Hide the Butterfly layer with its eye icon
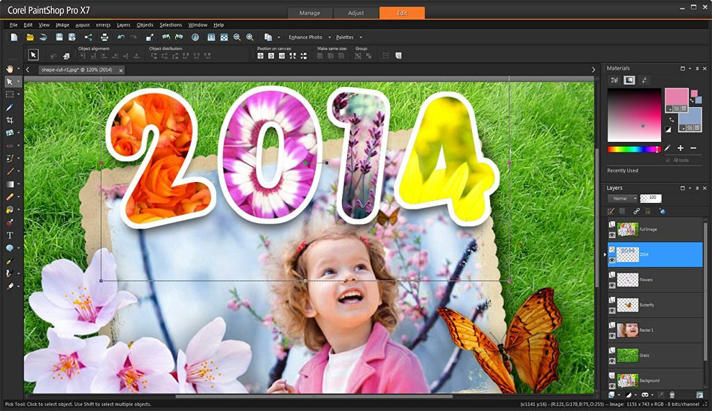Viewport: 712px width, 411px height. [613, 311]
